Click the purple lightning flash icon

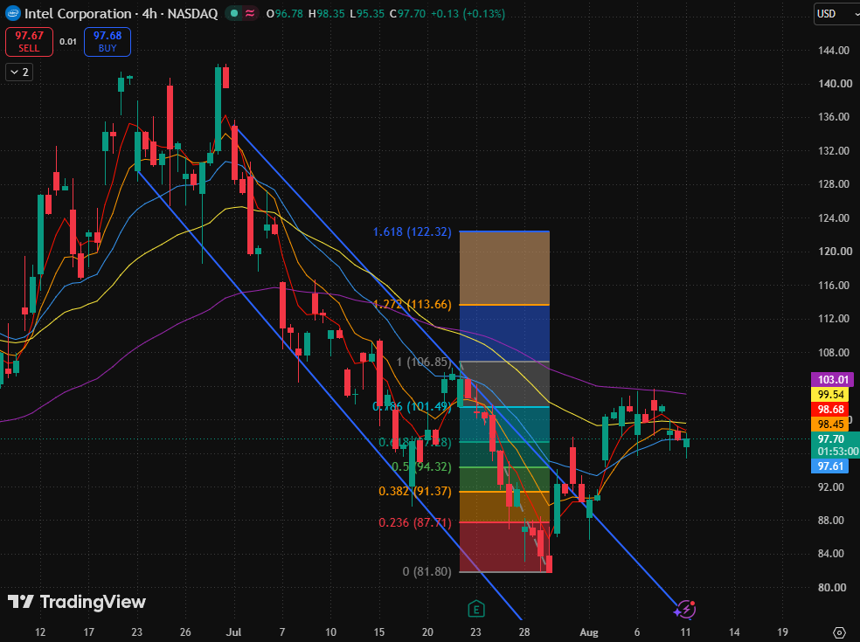685,609
